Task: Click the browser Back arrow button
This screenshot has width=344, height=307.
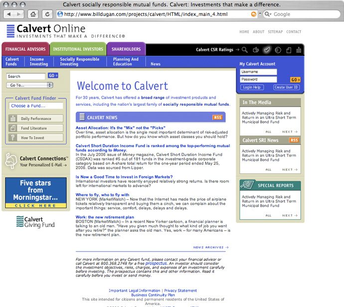Action: [9, 14]
